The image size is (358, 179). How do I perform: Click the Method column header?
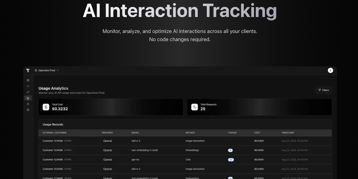tap(190, 133)
